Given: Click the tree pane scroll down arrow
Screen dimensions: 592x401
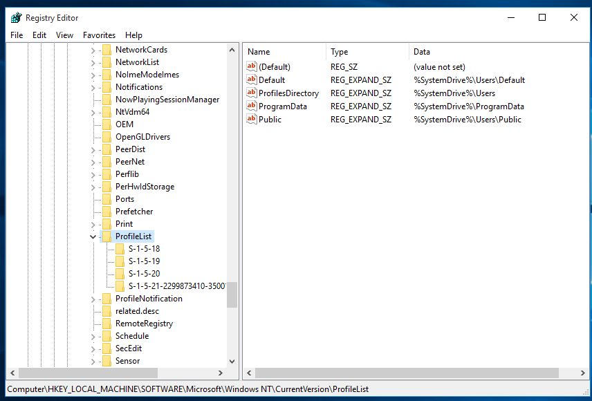Looking at the screenshot, I should click(x=232, y=362).
